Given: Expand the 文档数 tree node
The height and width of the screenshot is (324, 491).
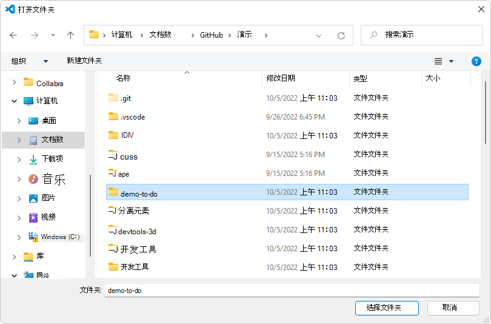Looking at the screenshot, I should (x=19, y=140).
